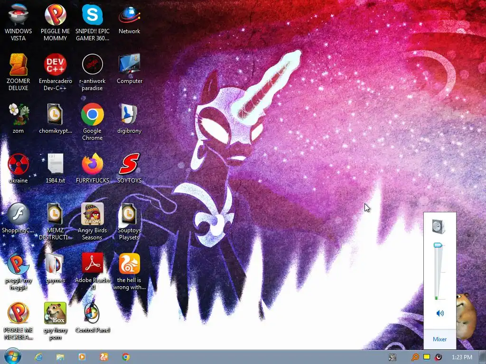Click the speaker device icon in volume popup
Image resolution: width=486 pixels, height=364 pixels.
pos(439,226)
